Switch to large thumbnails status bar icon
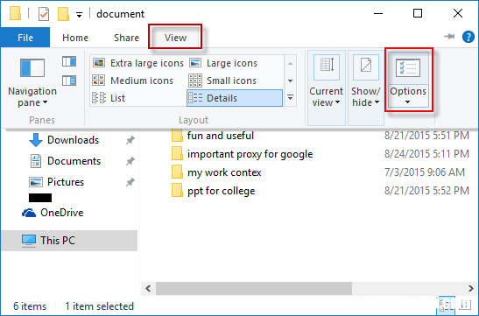Screen dimensions: 479x316 pos(465,305)
